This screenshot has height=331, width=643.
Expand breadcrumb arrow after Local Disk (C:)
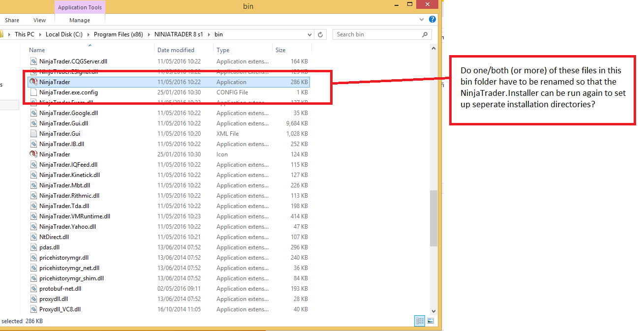click(89, 34)
